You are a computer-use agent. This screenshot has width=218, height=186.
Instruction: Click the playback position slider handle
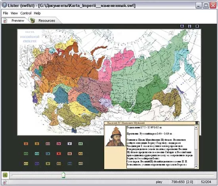point(63,175)
